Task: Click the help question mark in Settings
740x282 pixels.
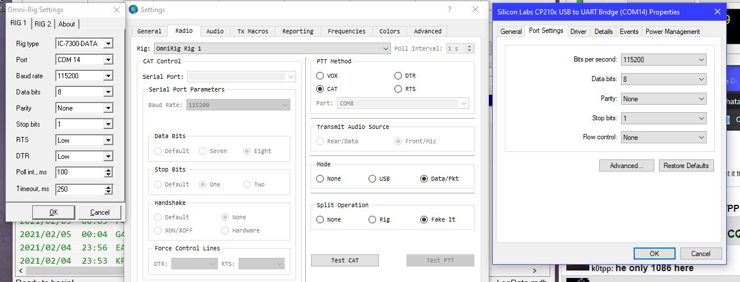Action: (450, 9)
